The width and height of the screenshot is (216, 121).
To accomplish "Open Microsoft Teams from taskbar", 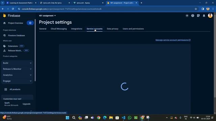I will click(x=92, y=118).
